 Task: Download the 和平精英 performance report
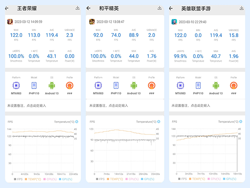tap(160, 8)
